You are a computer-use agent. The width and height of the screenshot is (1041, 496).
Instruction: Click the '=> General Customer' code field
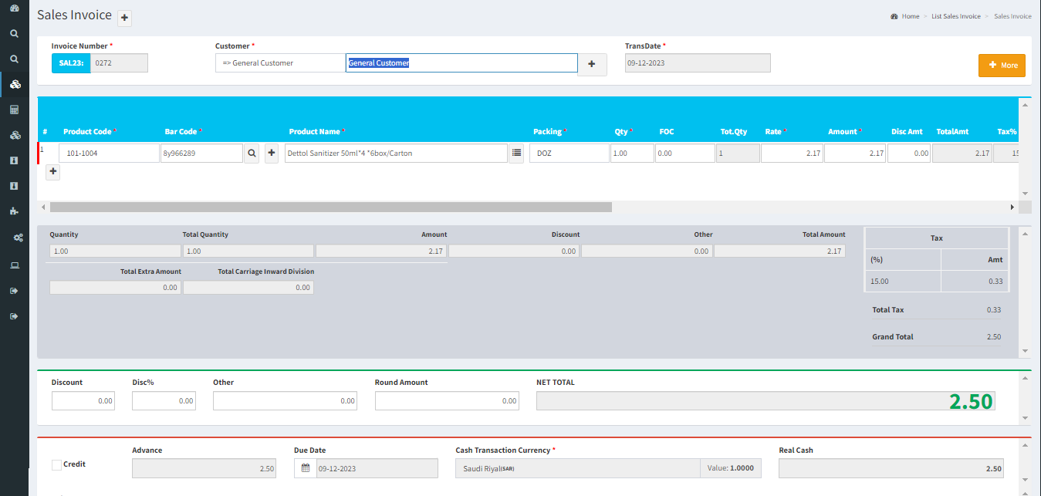pyautogui.click(x=280, y=63)
